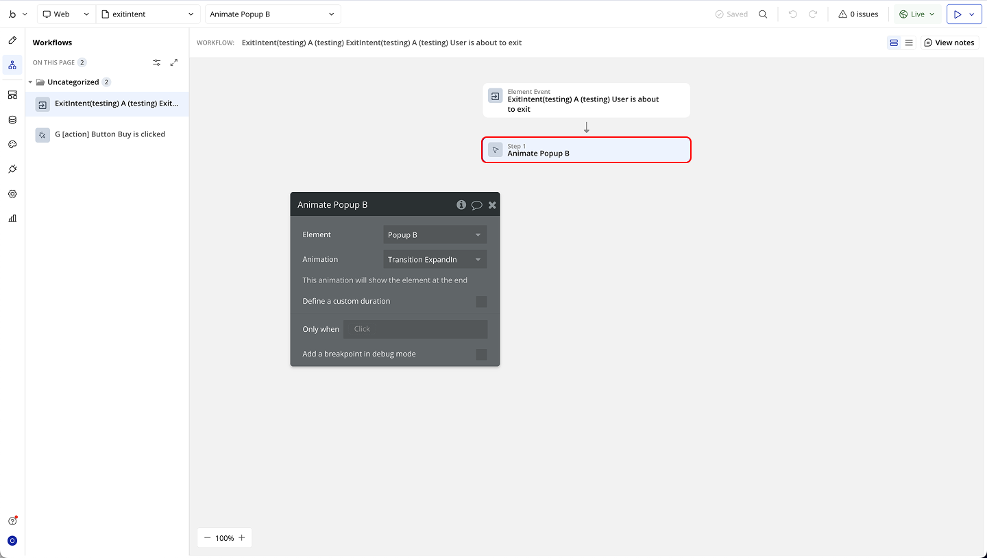Open the Animation dropdown Transition ExpandIn
The height and width of the screenshot is (558, 987).
435,260
